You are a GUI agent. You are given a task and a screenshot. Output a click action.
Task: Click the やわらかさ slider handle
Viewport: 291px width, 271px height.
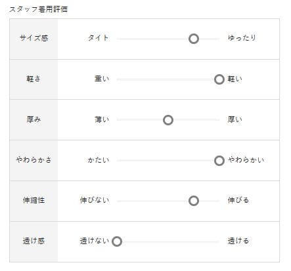coord(219,161)
